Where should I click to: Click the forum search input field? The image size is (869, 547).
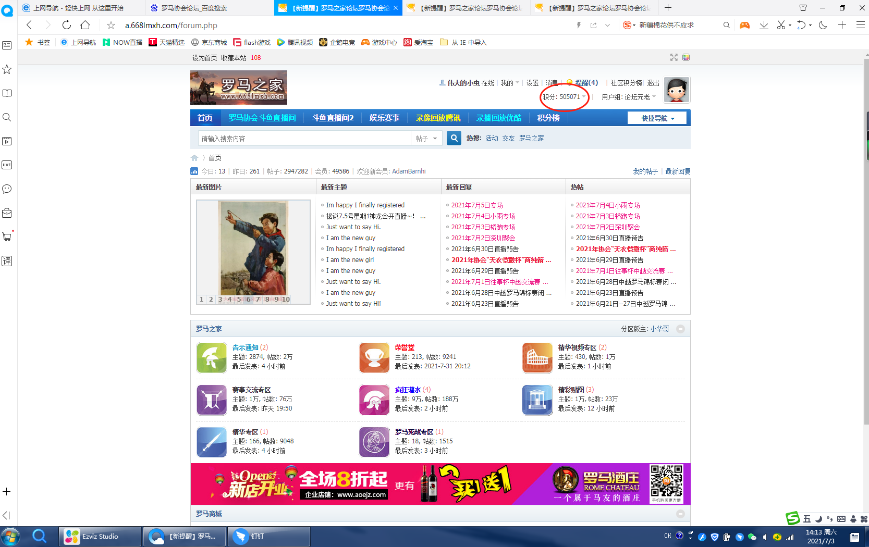(304, 139)
